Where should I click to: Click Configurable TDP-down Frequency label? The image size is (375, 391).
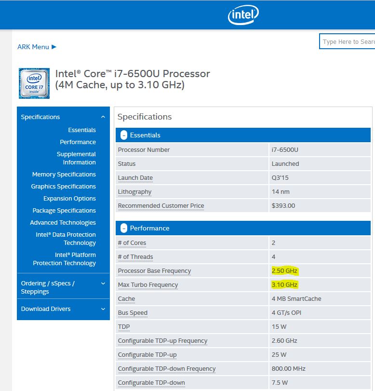pyautogui.click(x=167, y=368)
